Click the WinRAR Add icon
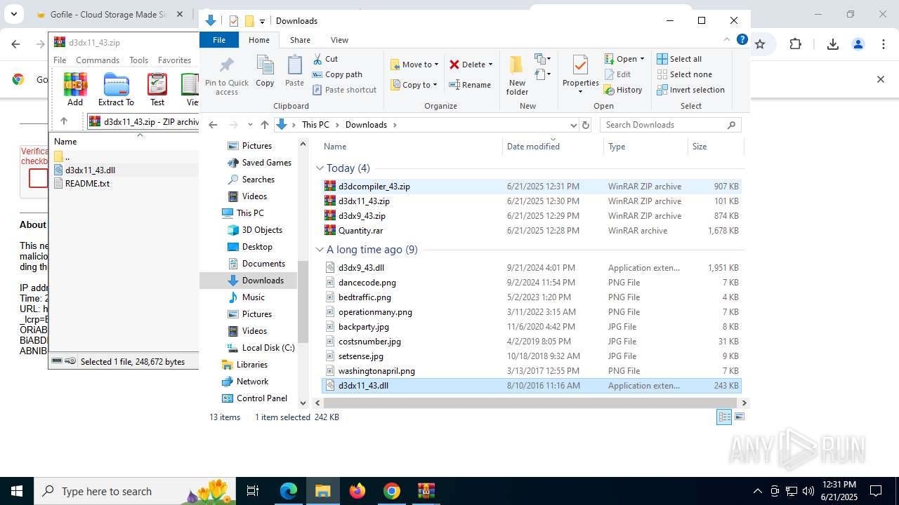The image size is (899, 505). [x=75, y=84]
